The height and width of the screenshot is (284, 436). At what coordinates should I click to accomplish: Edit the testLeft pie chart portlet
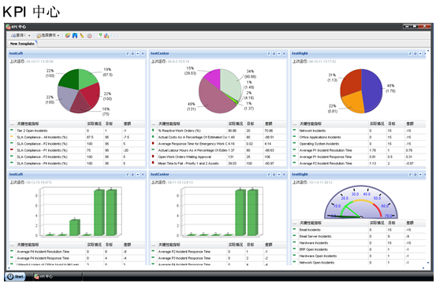128,53
